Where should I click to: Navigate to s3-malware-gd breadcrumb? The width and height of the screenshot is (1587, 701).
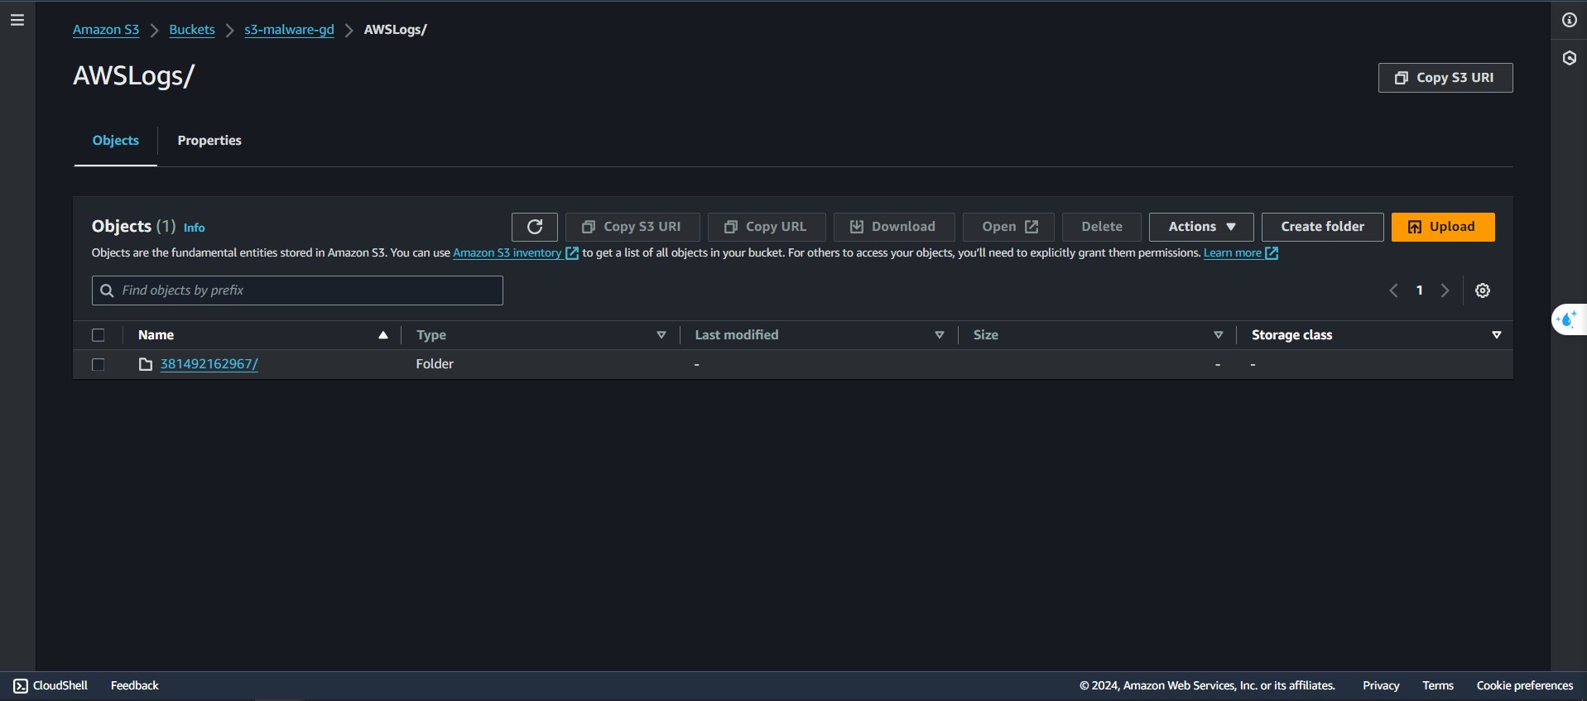pyautogui.click(x=289, y=30)
